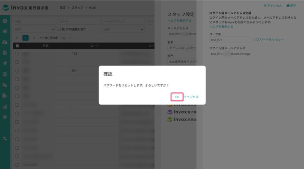
Task: Open the paper plane send sidebar icon
Action: (x=5, y=63)
